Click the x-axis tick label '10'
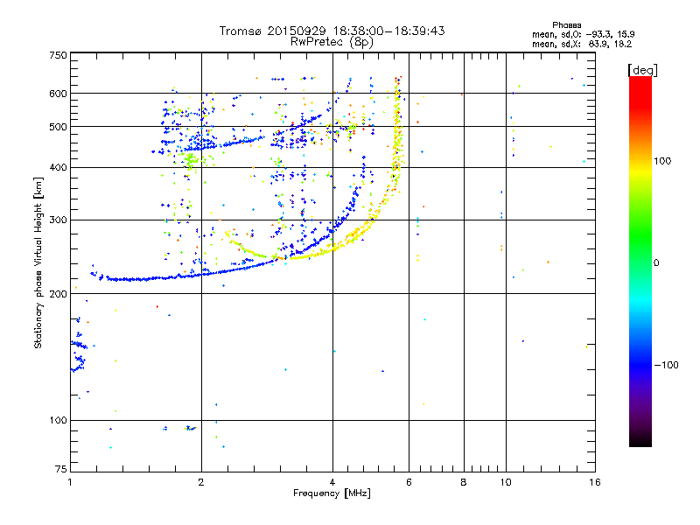The width and height of the screenshot is (700, 525). coord(506,482)
